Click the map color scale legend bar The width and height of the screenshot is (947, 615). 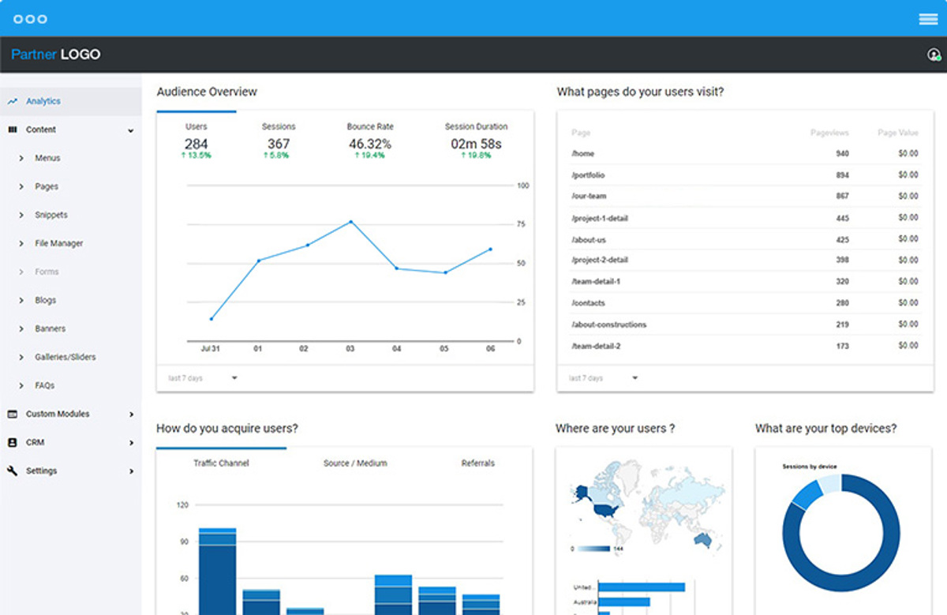pyautogui.click(x=593, y=549)
